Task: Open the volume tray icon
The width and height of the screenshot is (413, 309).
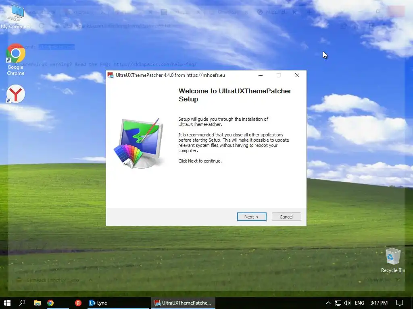Action: pyautogui.click(x=347, y=303)
